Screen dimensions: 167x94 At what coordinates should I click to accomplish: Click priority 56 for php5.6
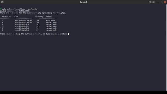point(37,24)
